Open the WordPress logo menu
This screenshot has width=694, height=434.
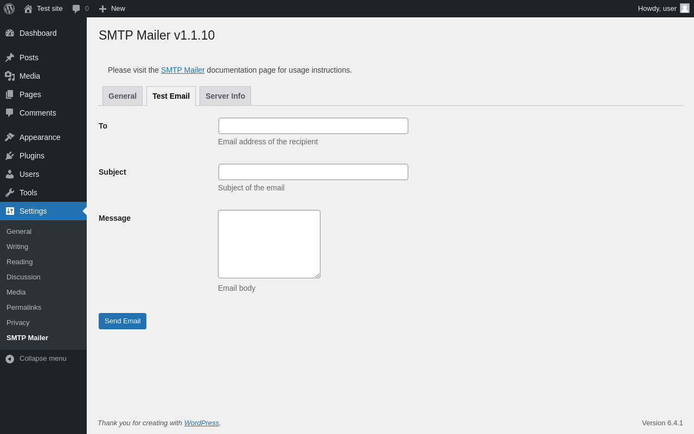[9, 9]
